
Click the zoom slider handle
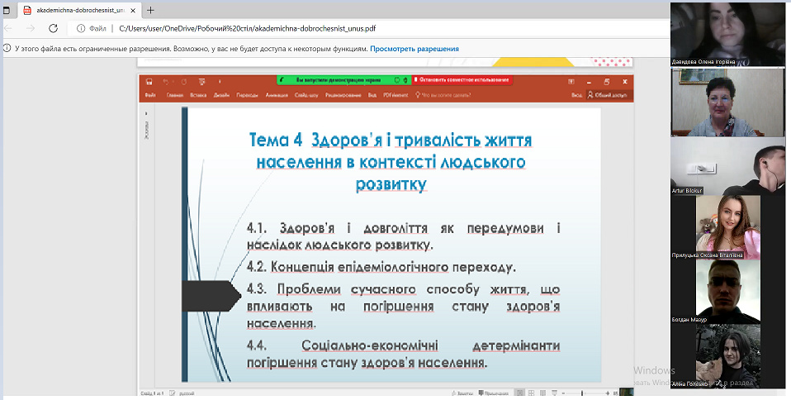(x=581, y=393)
